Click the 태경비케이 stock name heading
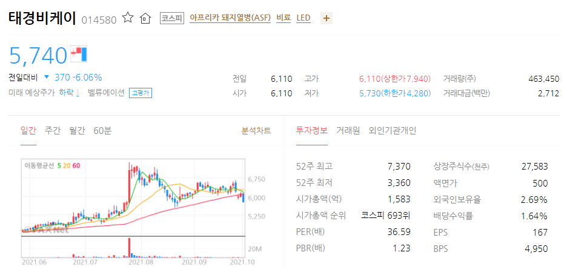567x275 pixels. click(x=42, y=18)
